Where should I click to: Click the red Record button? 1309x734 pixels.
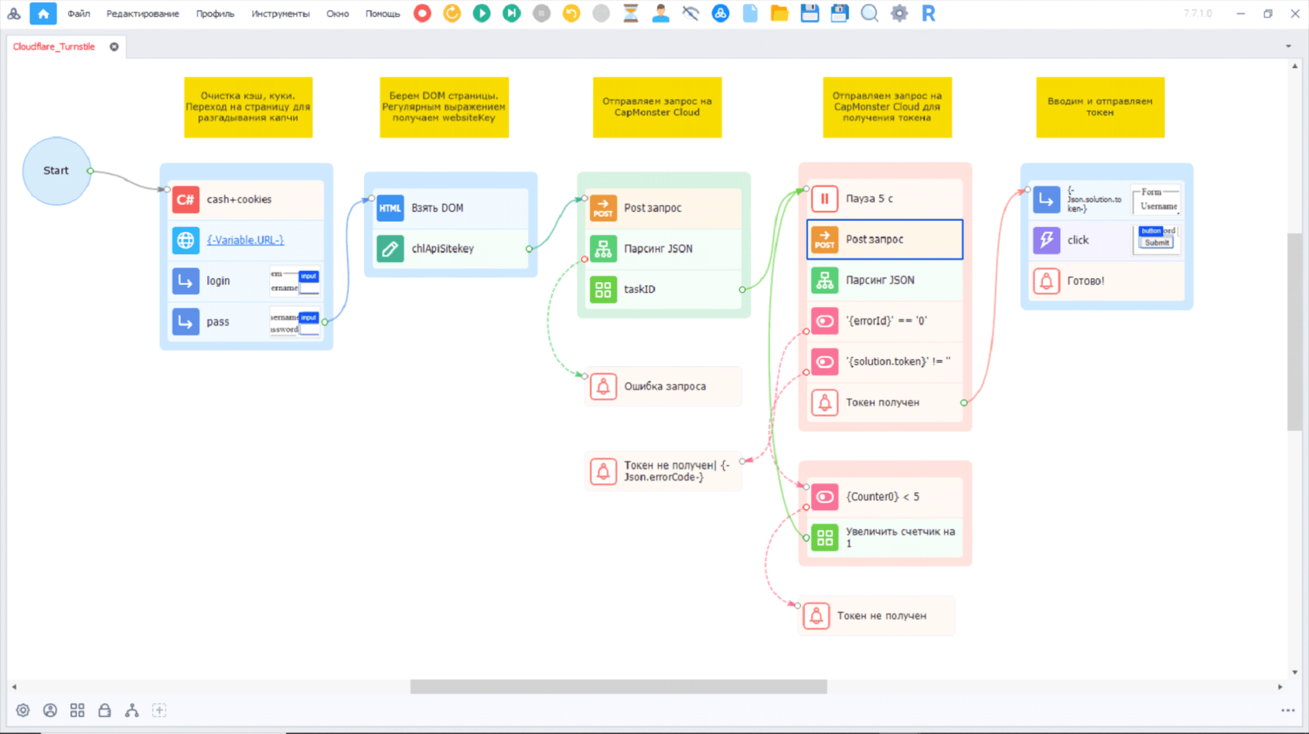point(422,13)
